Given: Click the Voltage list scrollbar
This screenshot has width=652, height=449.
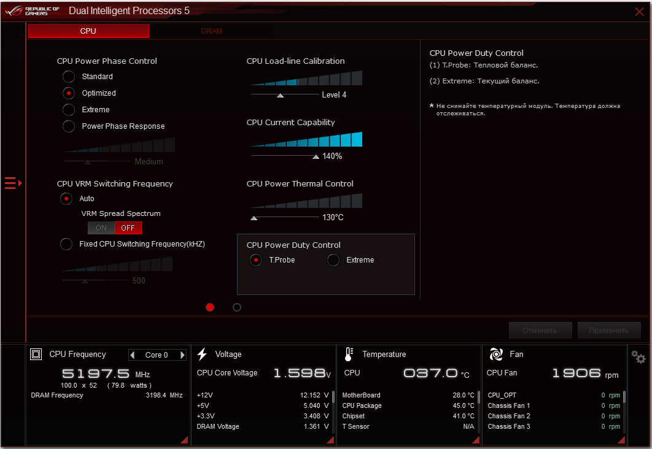Looking at the screenshot, I should [x=333, y=397].
